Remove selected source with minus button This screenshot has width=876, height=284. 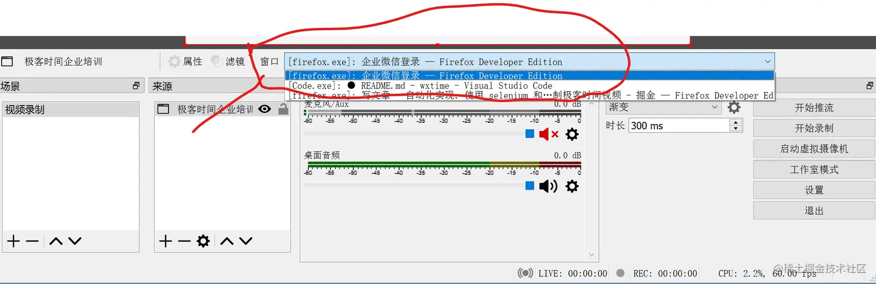point(184,241)
